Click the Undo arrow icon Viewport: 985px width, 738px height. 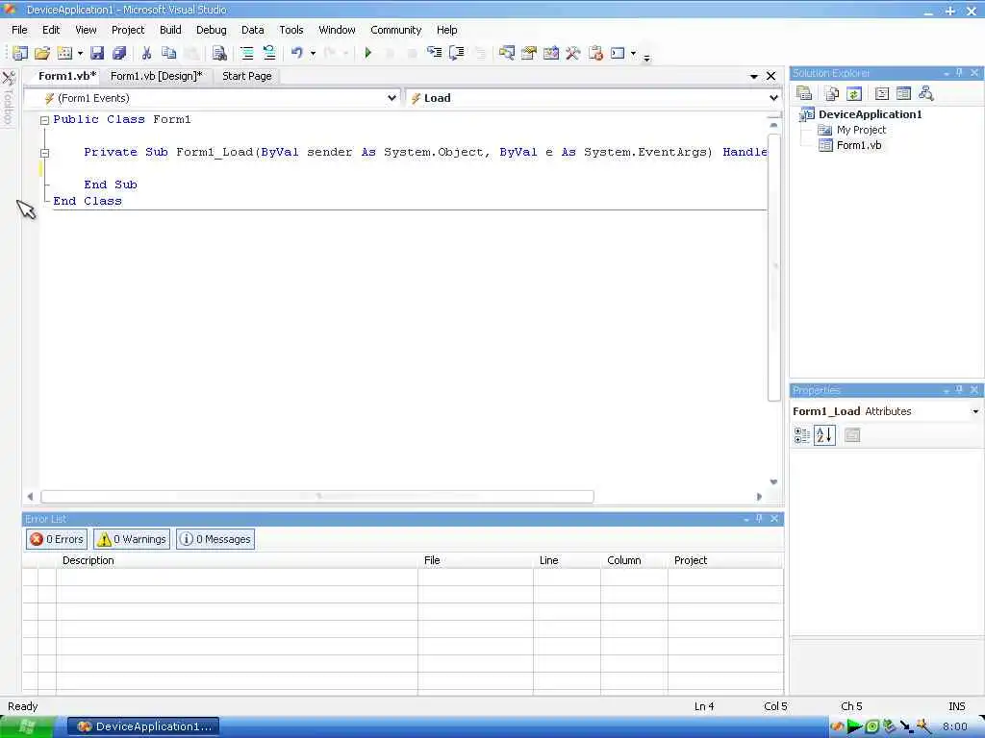[296, 54]
